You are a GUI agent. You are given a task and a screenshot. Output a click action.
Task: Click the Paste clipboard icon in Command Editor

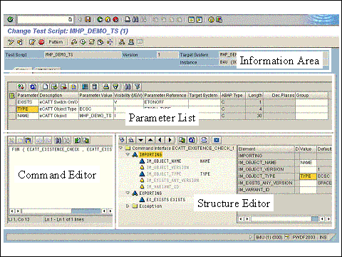click(x=28, y=141)
